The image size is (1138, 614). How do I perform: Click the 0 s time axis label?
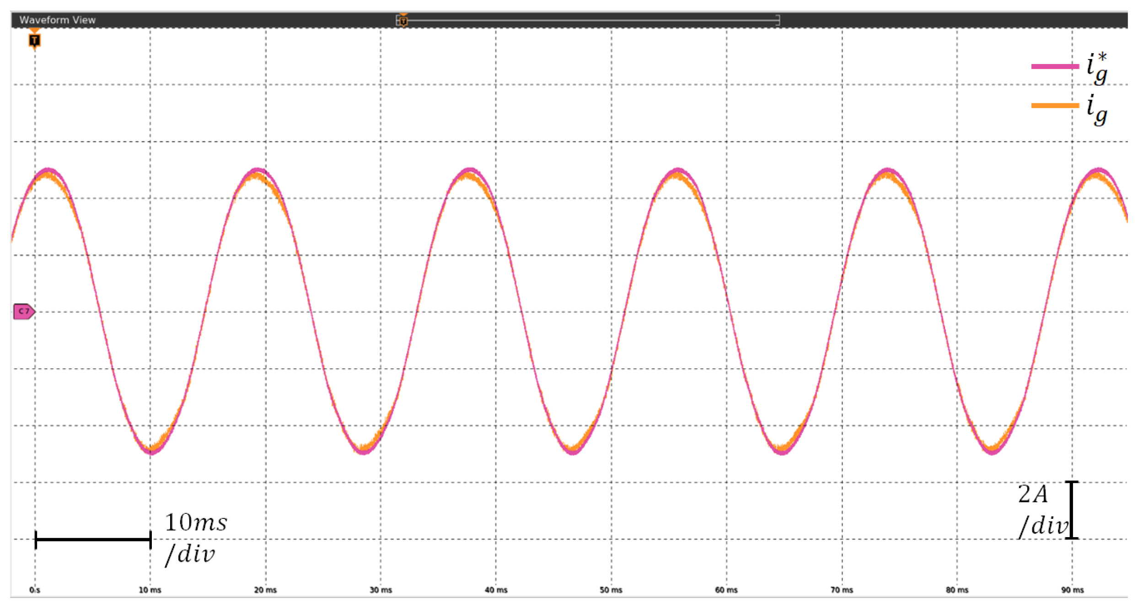click(x=35, y=590)
